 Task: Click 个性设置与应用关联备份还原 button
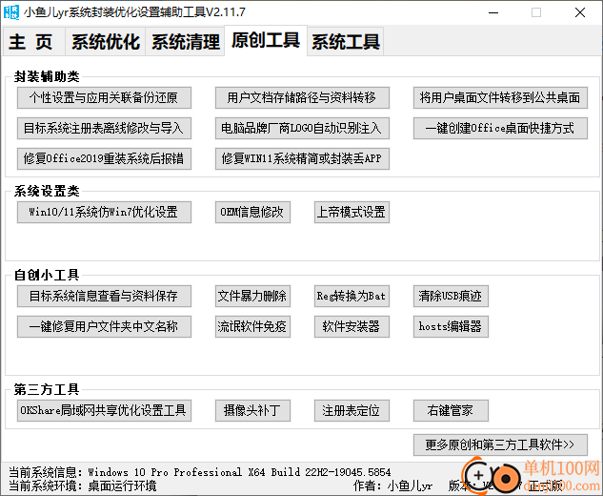pyautogui.click(x=104, y=98)
